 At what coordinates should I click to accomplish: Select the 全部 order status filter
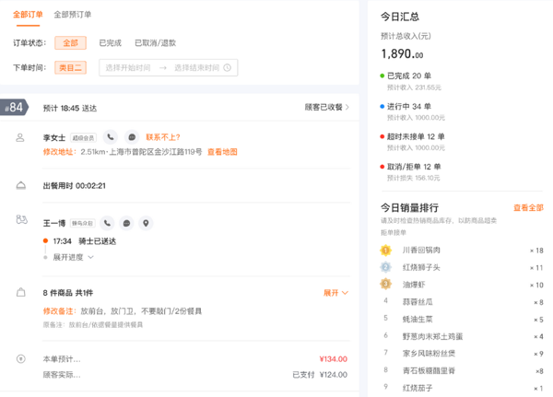tap(70, 42)
